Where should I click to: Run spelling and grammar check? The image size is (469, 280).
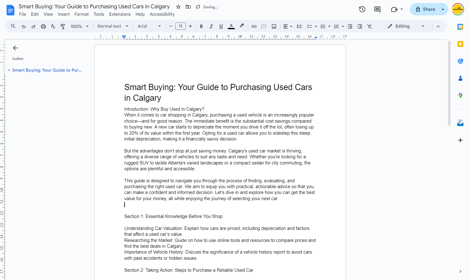[53, 26]
